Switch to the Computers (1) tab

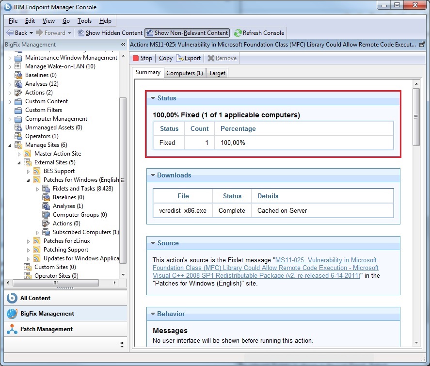185,73
